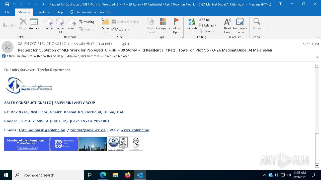Open the Junk dropdown
321x180 pixels.
pos(10,25)
